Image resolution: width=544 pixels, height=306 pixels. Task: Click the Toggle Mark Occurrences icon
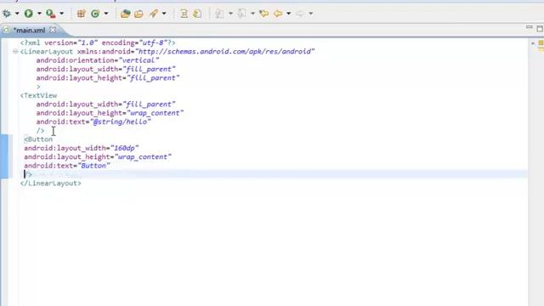(x=184, y=14)
